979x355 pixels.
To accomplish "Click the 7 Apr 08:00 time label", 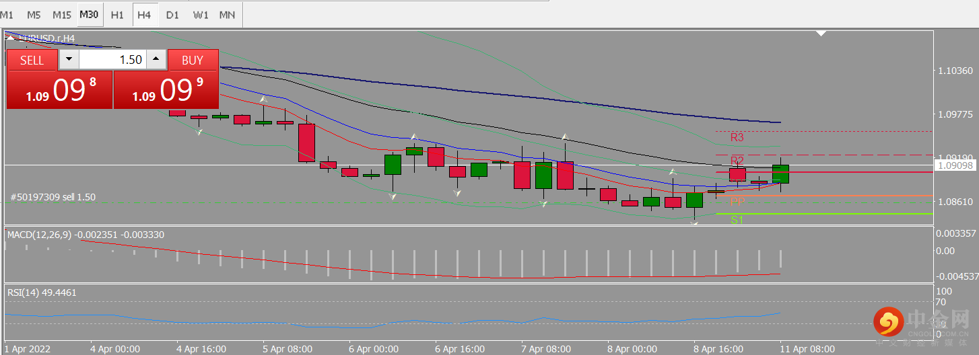I will click(546, 349).
